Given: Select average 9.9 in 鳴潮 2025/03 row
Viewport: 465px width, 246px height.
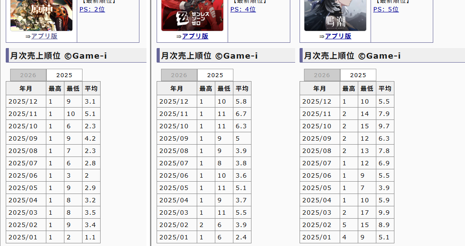Looking at the screenshot, I should coord(385,212).
